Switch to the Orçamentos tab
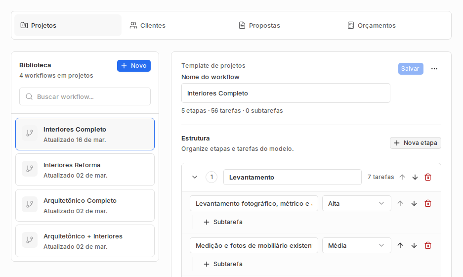 click(395, 25)
